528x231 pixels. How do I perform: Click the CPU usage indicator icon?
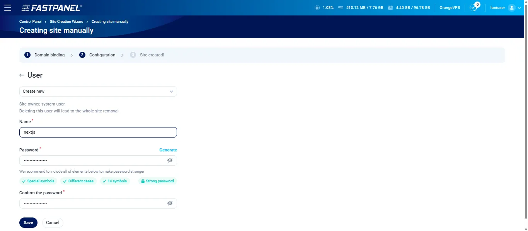317,7
